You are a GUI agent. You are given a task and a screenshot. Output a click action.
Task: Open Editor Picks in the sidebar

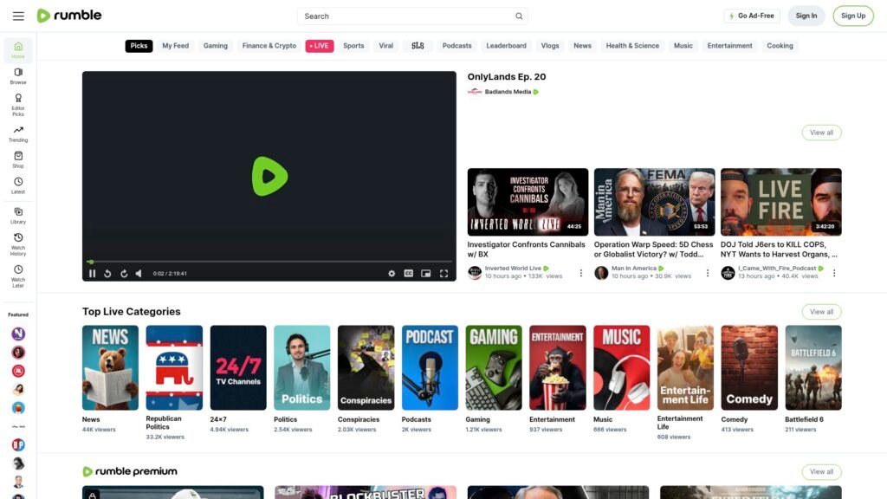pos(18,104)
